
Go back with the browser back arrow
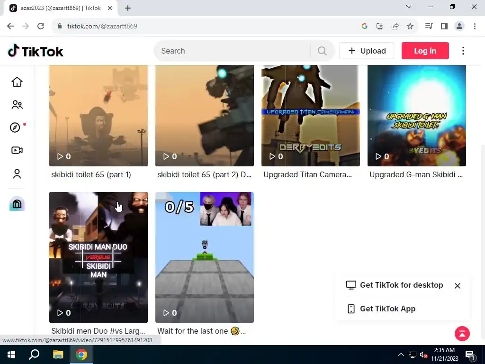[x=10, y=26]
